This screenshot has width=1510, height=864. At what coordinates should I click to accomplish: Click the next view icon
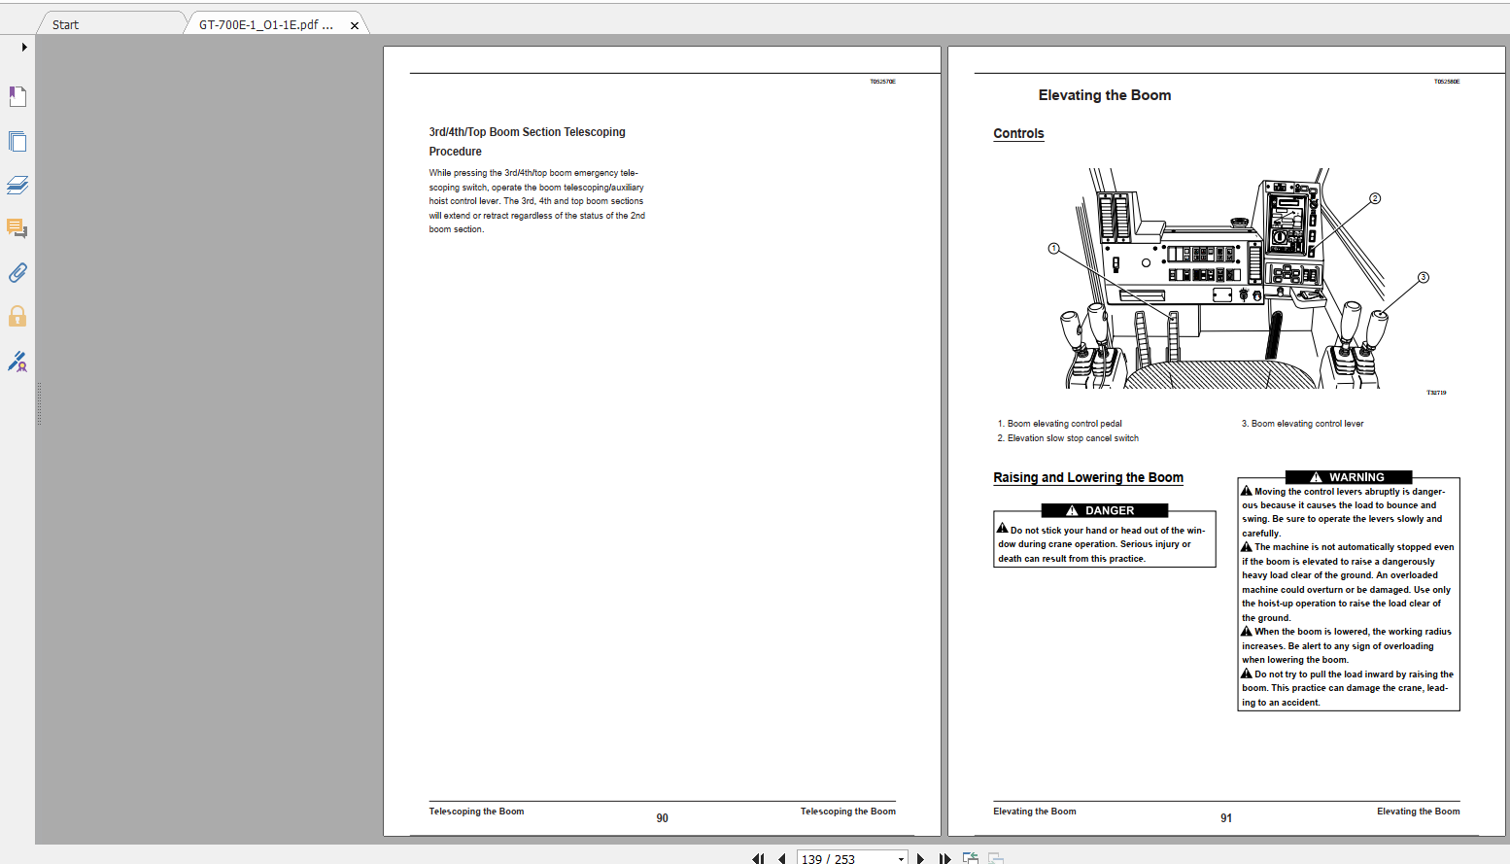click(x=995, y=858)
